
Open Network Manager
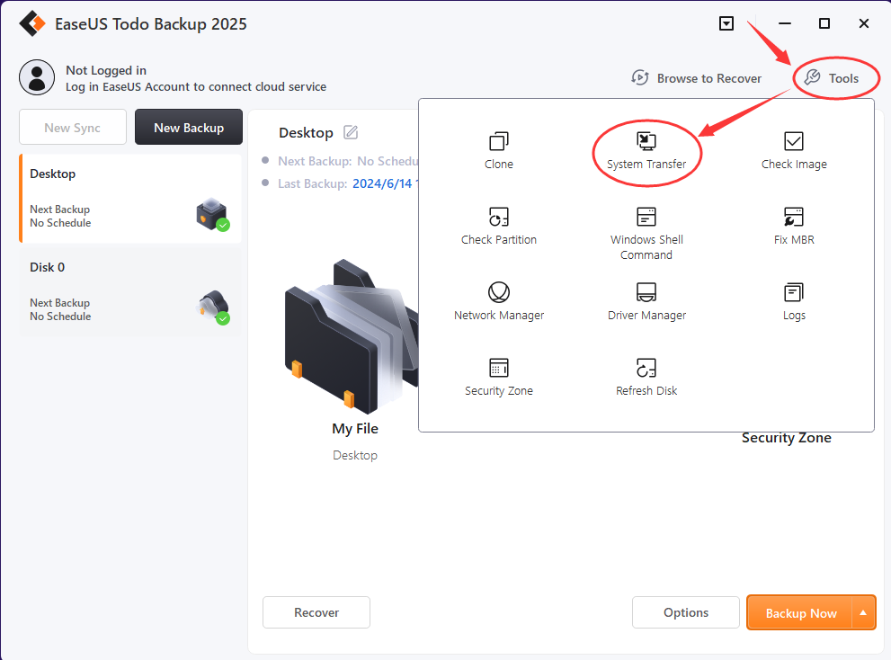click(498, 302)
